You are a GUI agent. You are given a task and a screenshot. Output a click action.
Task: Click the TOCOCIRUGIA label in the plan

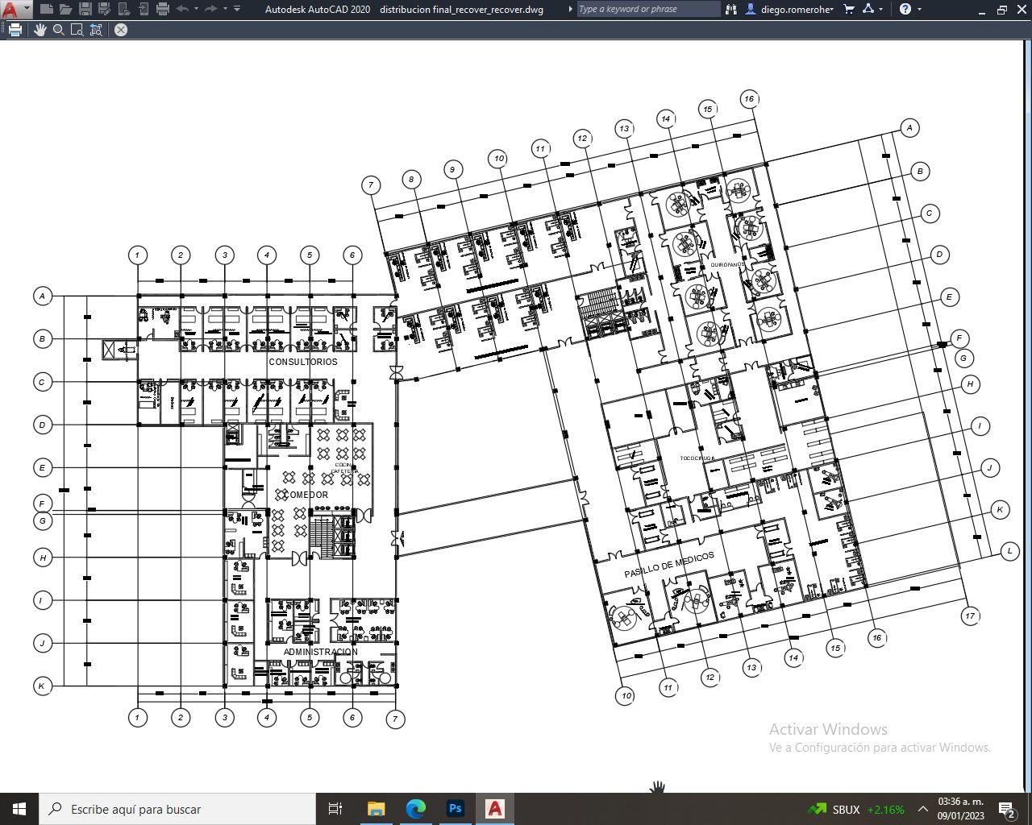(x=697, y=458)
